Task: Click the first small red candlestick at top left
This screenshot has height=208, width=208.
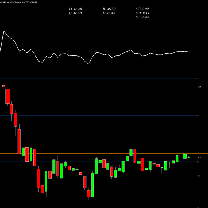Action: 4,86
